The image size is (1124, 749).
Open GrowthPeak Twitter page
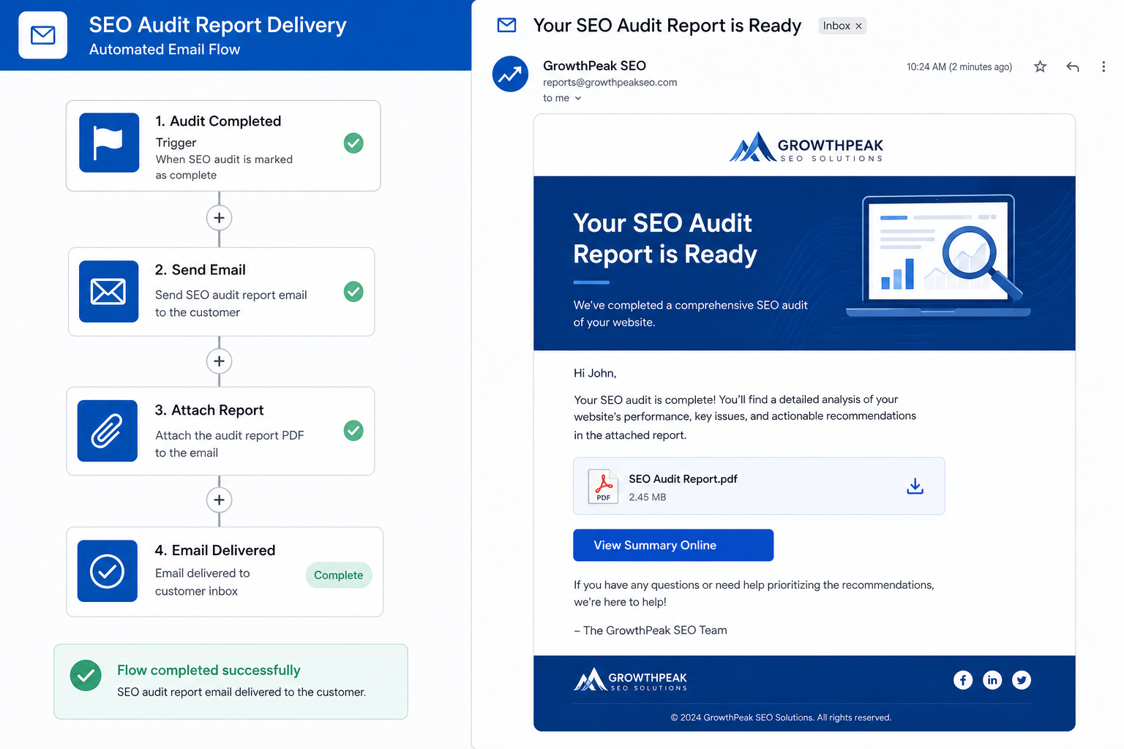click(x=1022, y=680)
